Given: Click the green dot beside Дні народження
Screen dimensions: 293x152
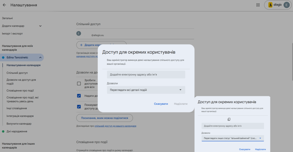Looking at the screenshot, I should (x=3, y=132).
